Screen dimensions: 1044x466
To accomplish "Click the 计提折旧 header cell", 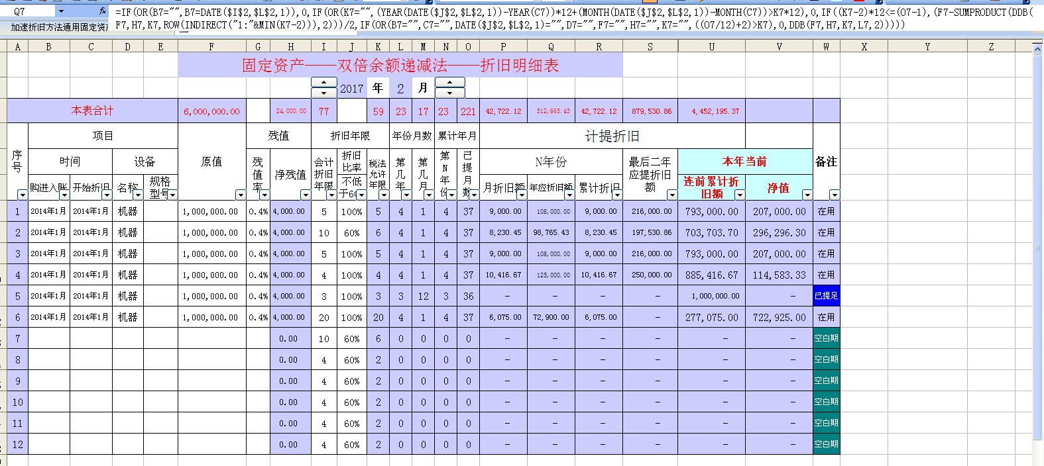I will point(612,136).
